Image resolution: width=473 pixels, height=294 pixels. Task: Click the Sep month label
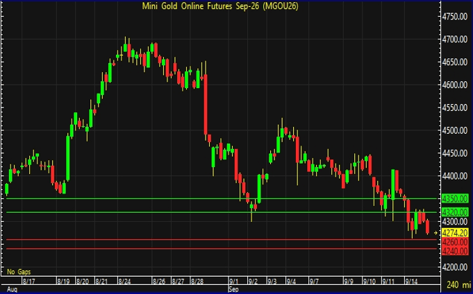pos(233,290)
